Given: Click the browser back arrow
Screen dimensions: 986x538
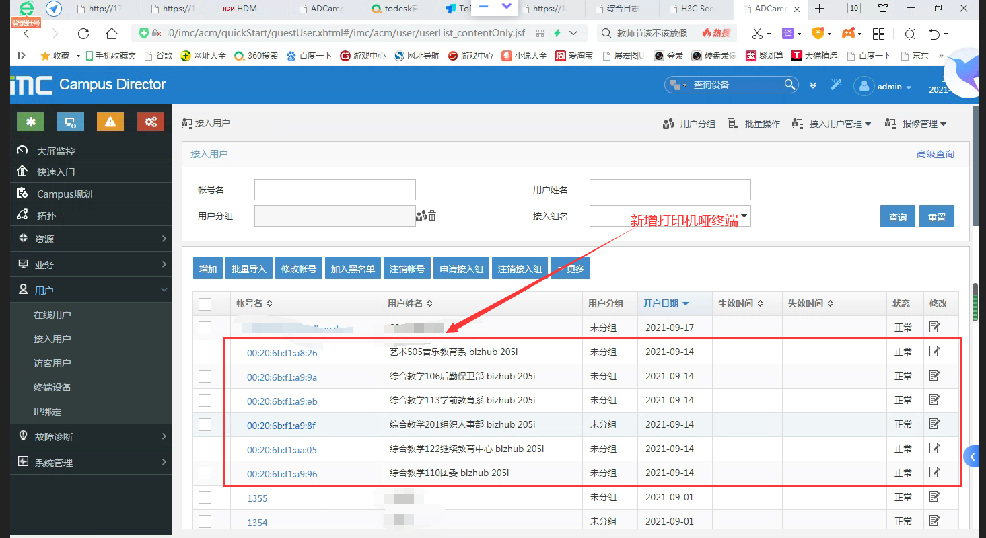Looking at the screenshot, I should click(x=27, y=34).
